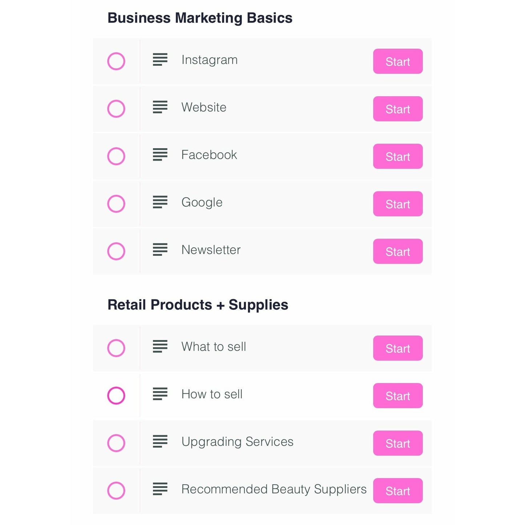The image size is (525, 525).
Task: Mark the Instagram lesson complete circle
Action: tap(116, 61)
